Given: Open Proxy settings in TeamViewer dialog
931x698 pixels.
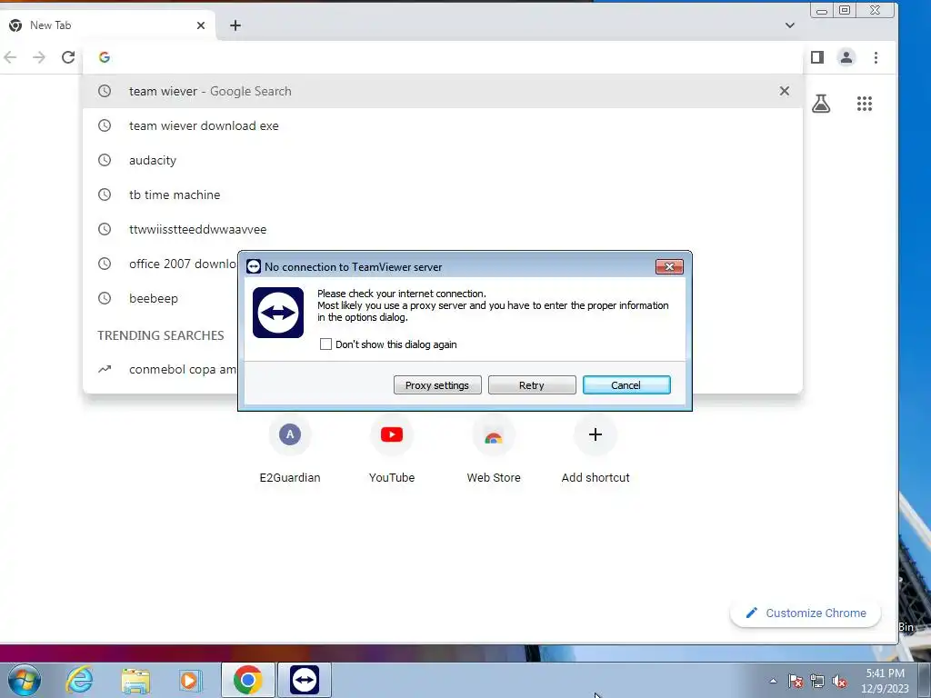Looking at the screenshot, I should click(437, 385).
